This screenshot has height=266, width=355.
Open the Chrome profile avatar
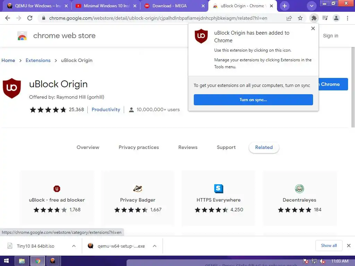[x=336, y=18]
